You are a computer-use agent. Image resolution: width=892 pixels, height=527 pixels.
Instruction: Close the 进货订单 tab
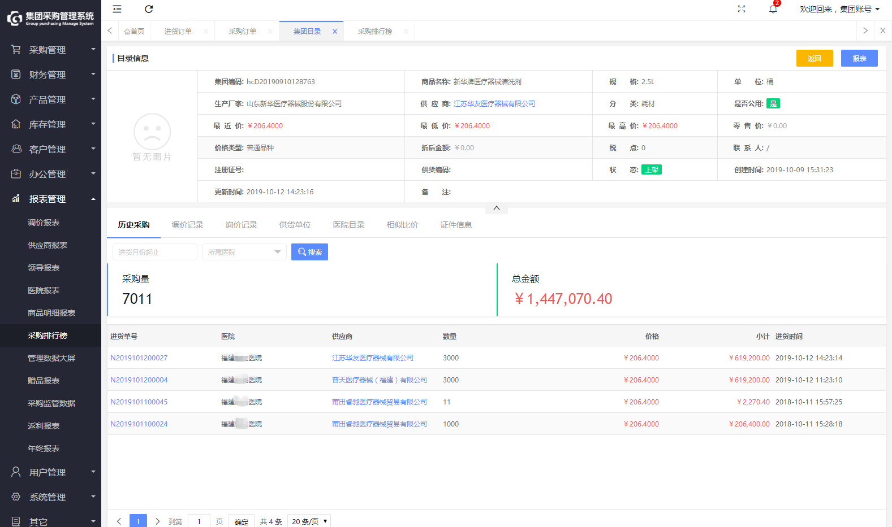click(206, 32)
